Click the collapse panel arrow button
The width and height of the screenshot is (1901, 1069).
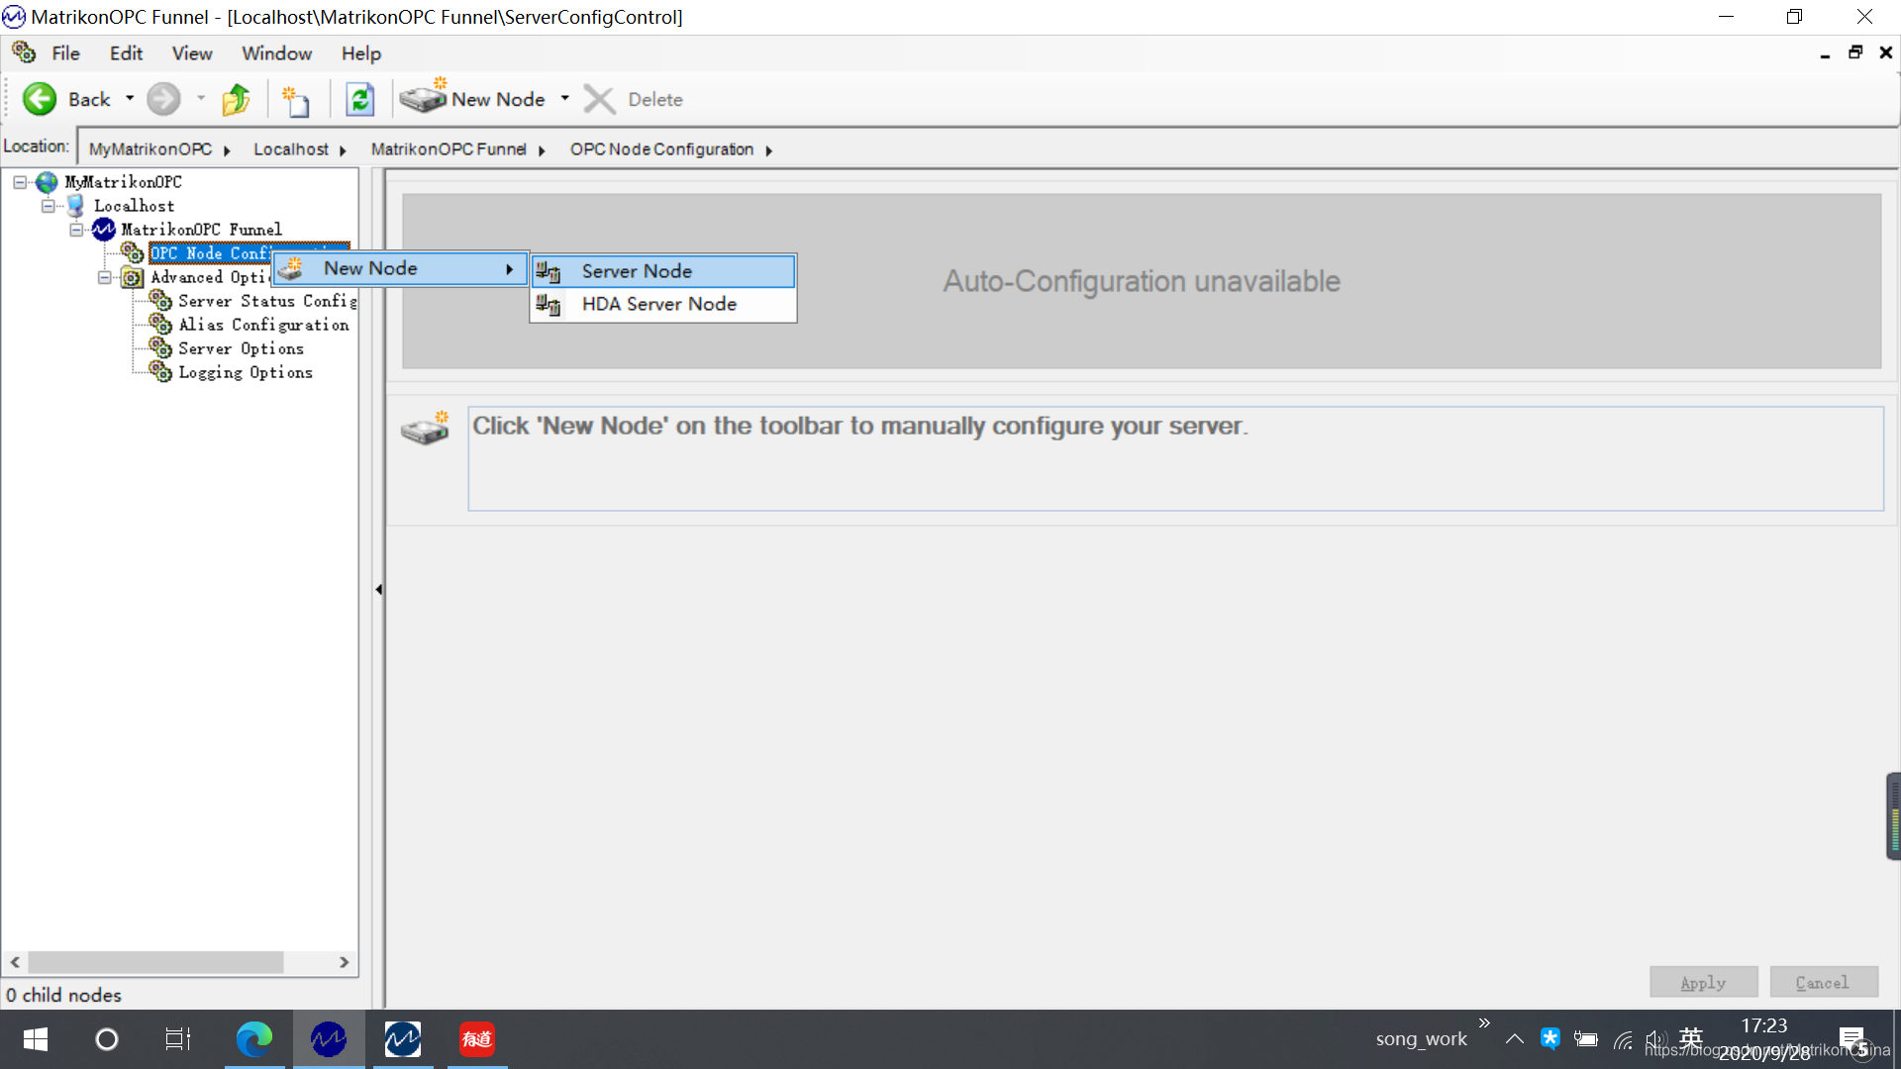(x=378, y=589)
